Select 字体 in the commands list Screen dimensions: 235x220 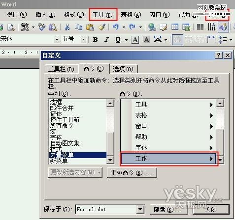coord(168,148)
